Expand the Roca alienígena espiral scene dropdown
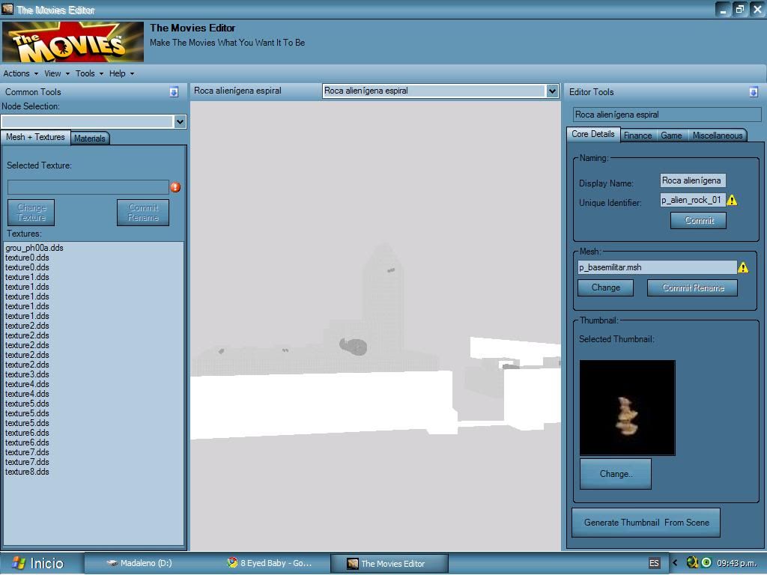Screen dimensions: 767x575 [552, 91]
